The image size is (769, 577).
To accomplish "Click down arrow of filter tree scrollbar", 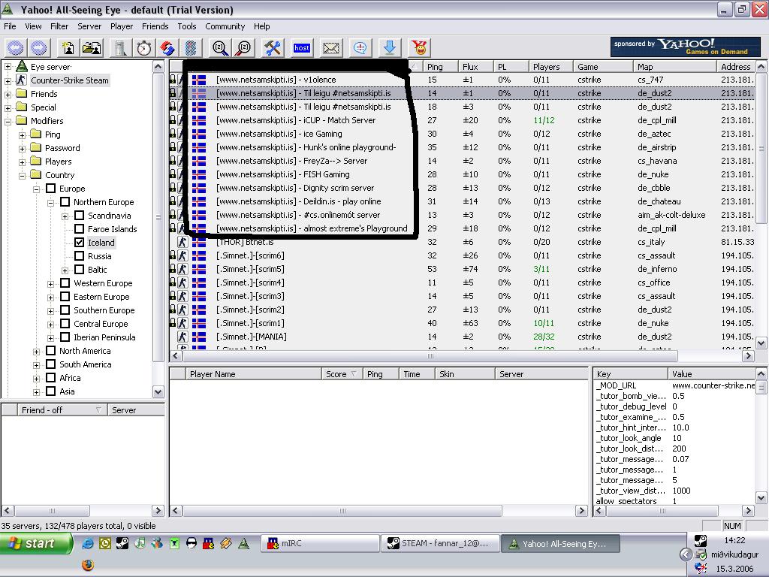I will [x=158, y=391].
